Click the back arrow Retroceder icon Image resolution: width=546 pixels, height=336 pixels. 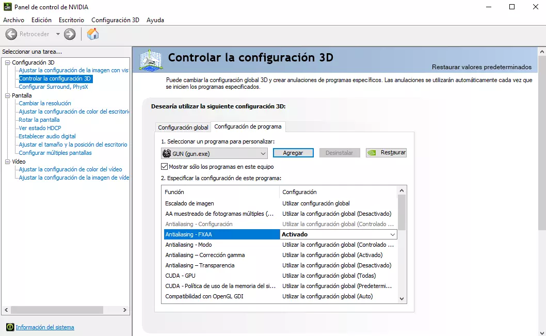point(11,34)
